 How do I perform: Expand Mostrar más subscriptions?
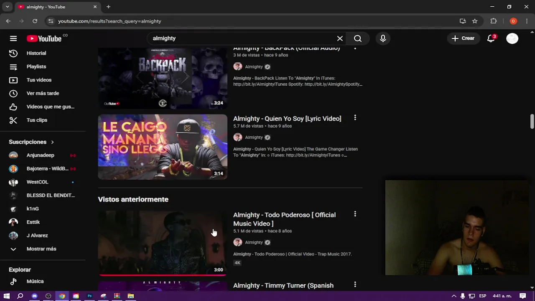[42, 249]
